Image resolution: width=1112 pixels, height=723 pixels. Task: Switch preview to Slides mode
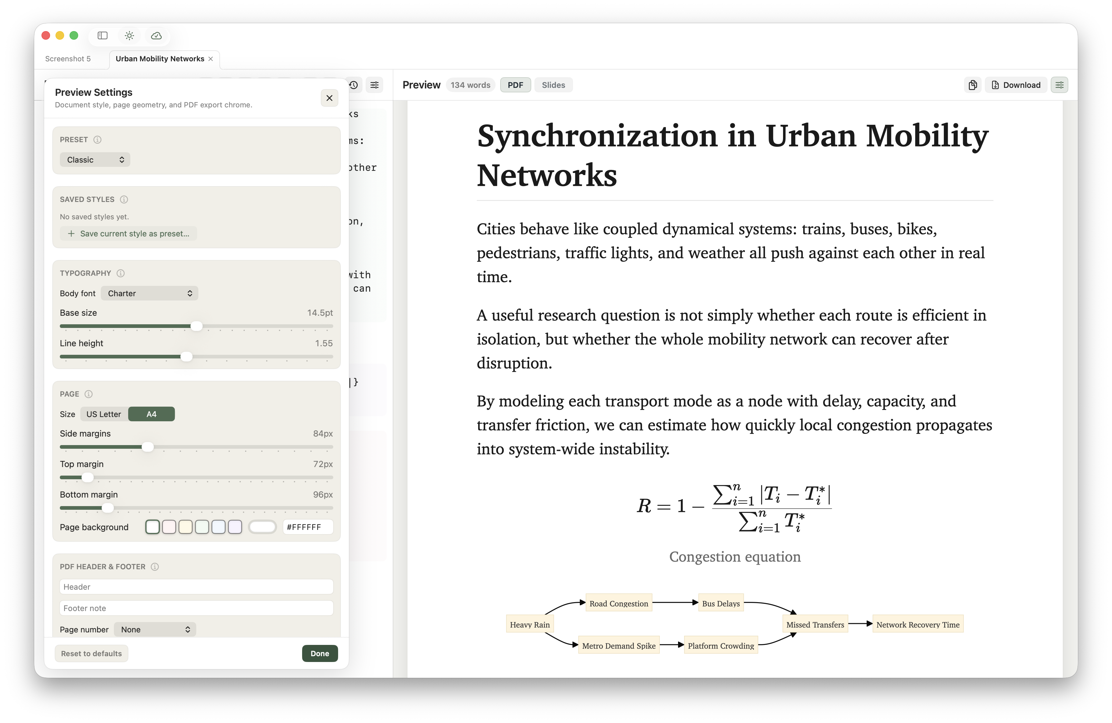pos(553,85)
